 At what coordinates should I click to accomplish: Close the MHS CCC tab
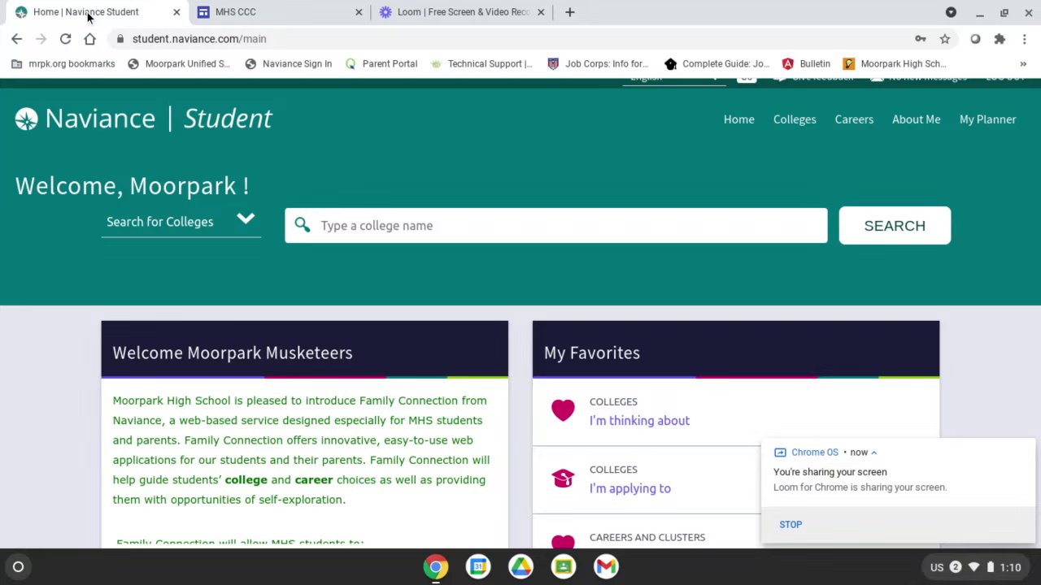click(359, 12)
